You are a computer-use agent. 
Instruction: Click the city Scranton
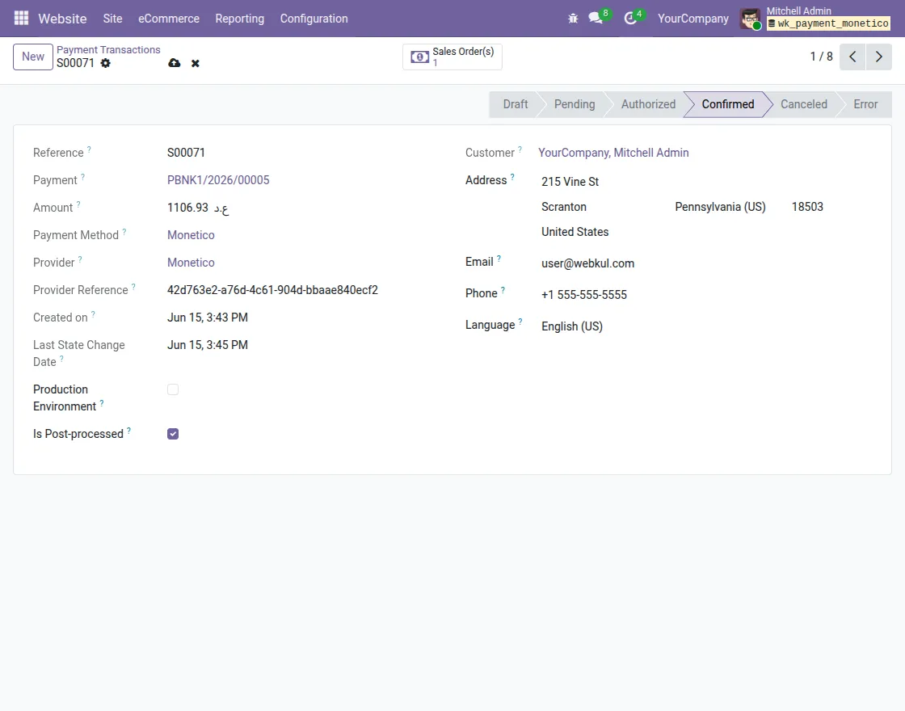coord(564,207)
